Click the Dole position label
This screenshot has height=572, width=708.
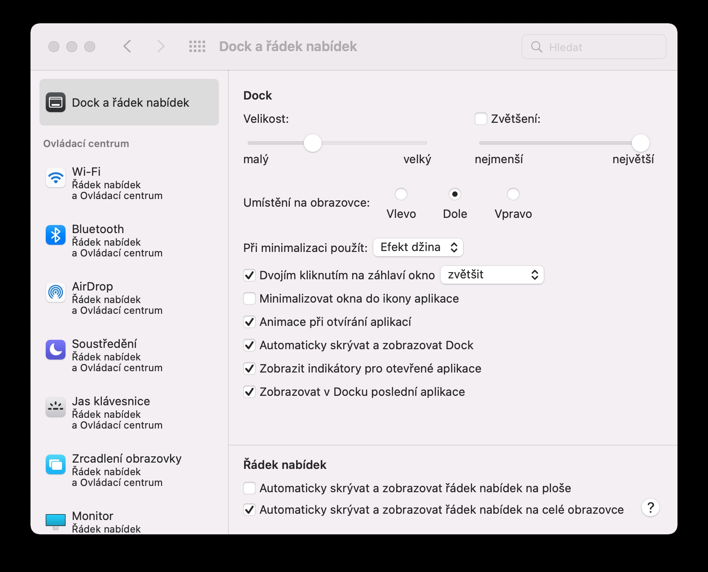(455, 214)
